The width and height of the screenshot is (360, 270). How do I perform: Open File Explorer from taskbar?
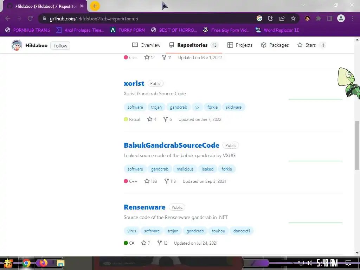click(x=60, y=263)
